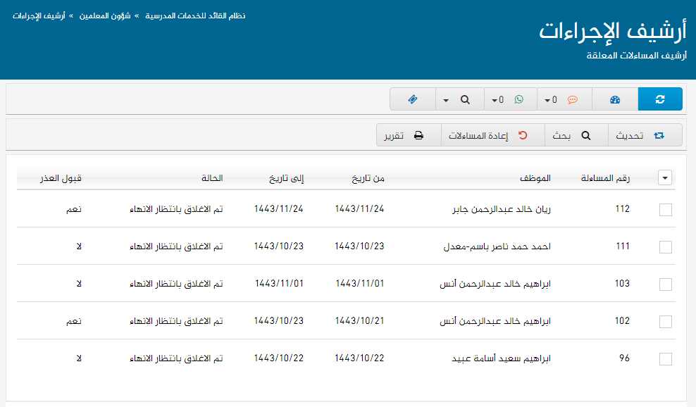Click employee name ريان خالد عبدالرحمن جابر

501,209
